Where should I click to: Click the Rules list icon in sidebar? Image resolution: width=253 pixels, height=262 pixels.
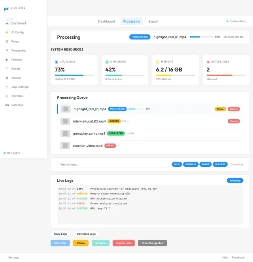[x=7, y=41]
